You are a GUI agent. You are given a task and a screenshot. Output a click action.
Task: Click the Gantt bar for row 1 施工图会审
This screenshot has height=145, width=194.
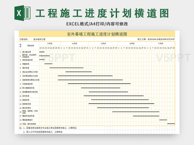click(x=42, y=52)
